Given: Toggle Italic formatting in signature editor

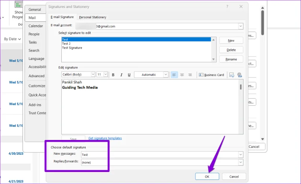Looking at the screenshot, I should click(x=121, y=75).
